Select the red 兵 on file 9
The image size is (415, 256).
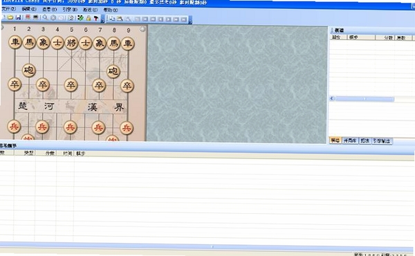coord(127,129)
